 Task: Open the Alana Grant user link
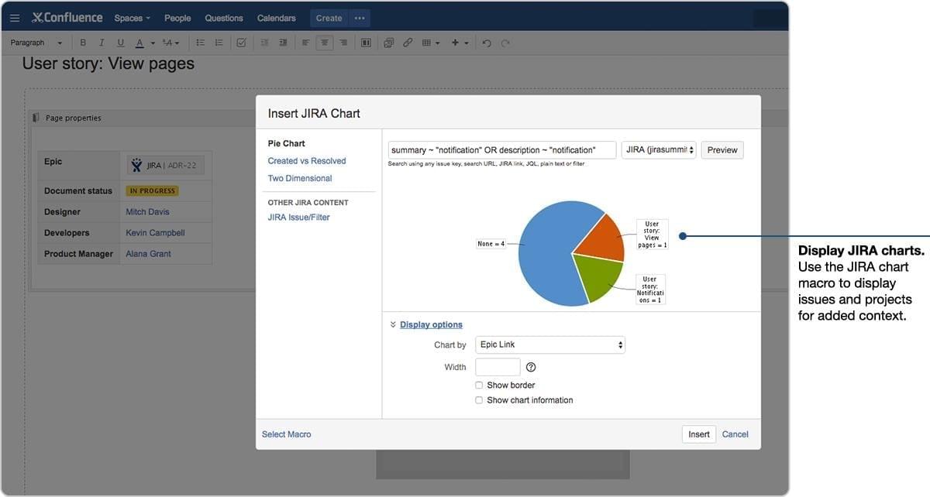(149, 253)
